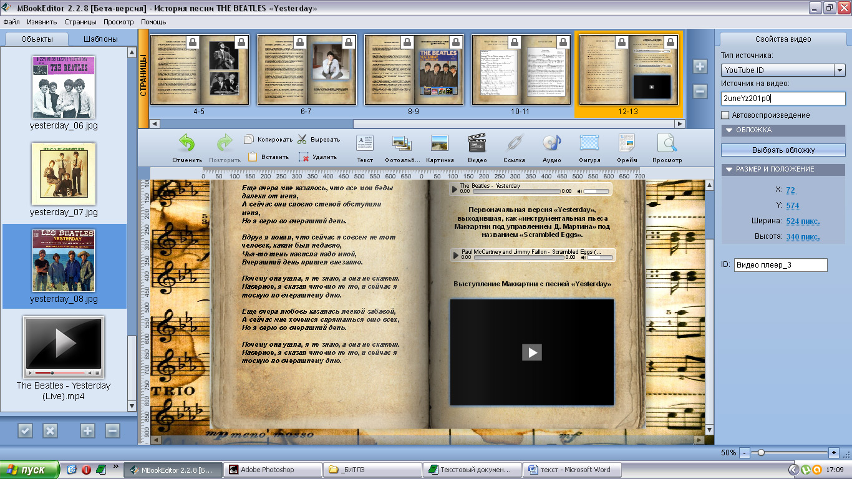852x479 pixels.
Task: Open the Просмотр menu
Action: (119, 22)
